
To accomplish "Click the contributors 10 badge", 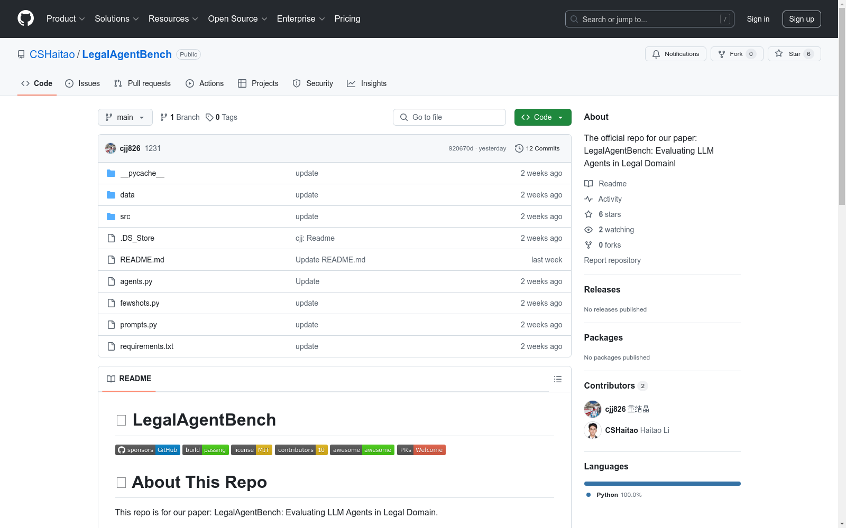I will [x=301, y=450].
